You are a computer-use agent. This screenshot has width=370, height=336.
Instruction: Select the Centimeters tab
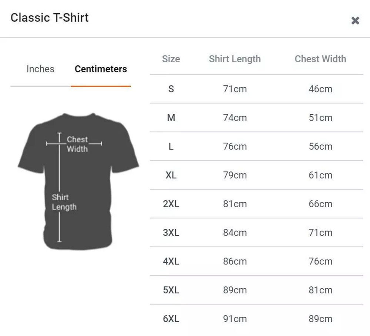(x=101, y=69)
